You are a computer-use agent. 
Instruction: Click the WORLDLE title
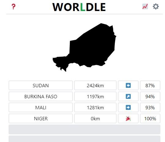(79, 7)
